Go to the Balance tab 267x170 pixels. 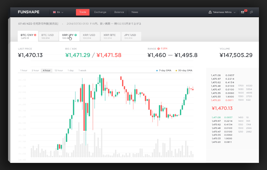(119, 12)
